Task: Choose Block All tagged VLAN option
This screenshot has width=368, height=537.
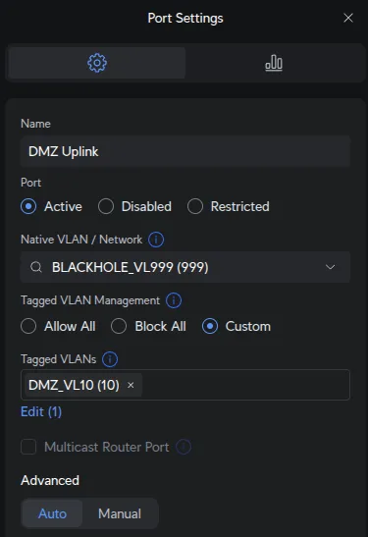Action: (119, 326)
